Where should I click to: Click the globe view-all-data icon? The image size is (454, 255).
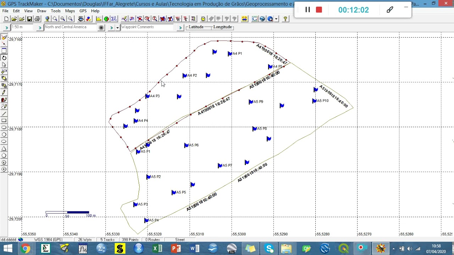pyautogui.click(x=47, y=19)
